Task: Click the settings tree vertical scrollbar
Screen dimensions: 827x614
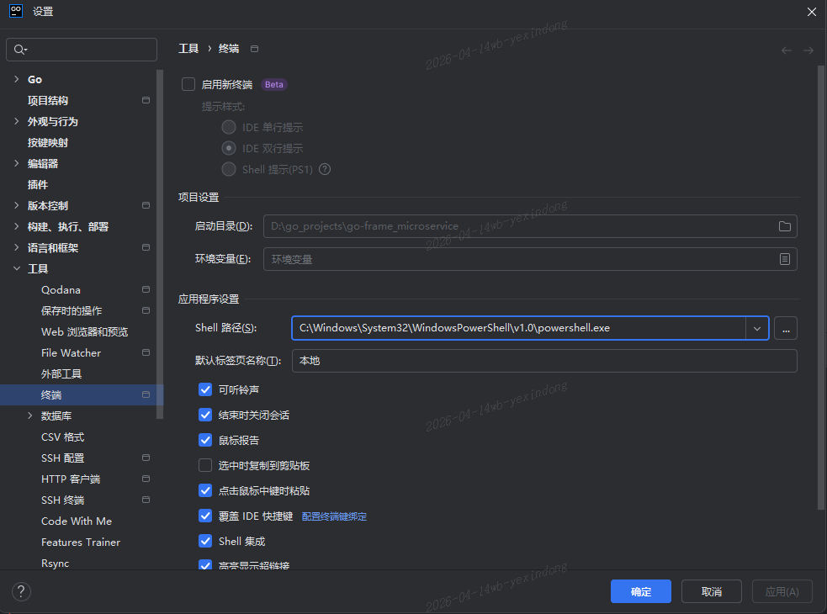Action: coord(160,245)
